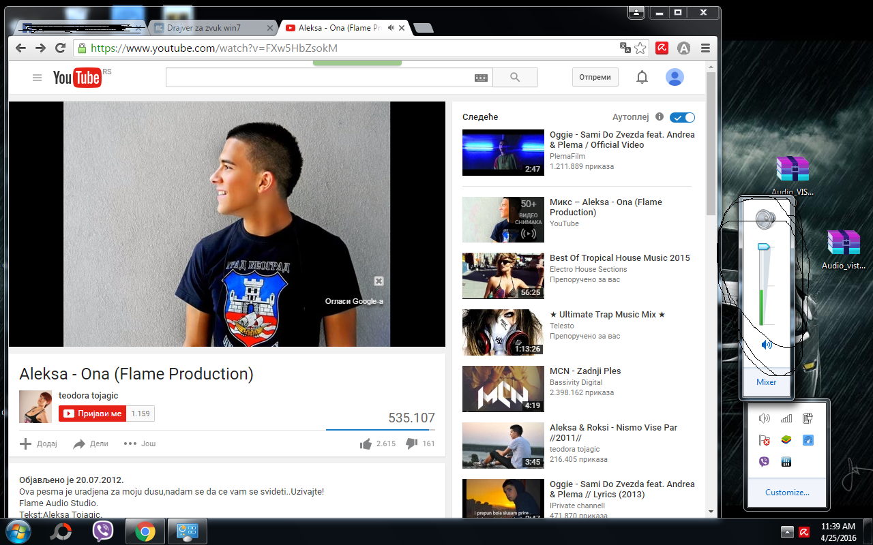873x545 pixels.
Task: Toggle the Autoplay switch off
Action: 682,117
